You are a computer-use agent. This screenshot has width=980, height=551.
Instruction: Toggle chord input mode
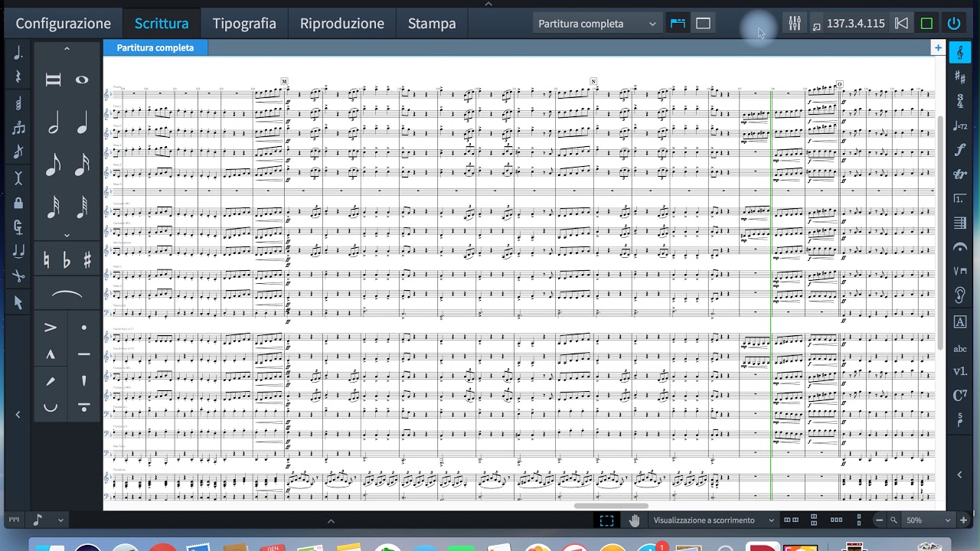pos(18,103)
